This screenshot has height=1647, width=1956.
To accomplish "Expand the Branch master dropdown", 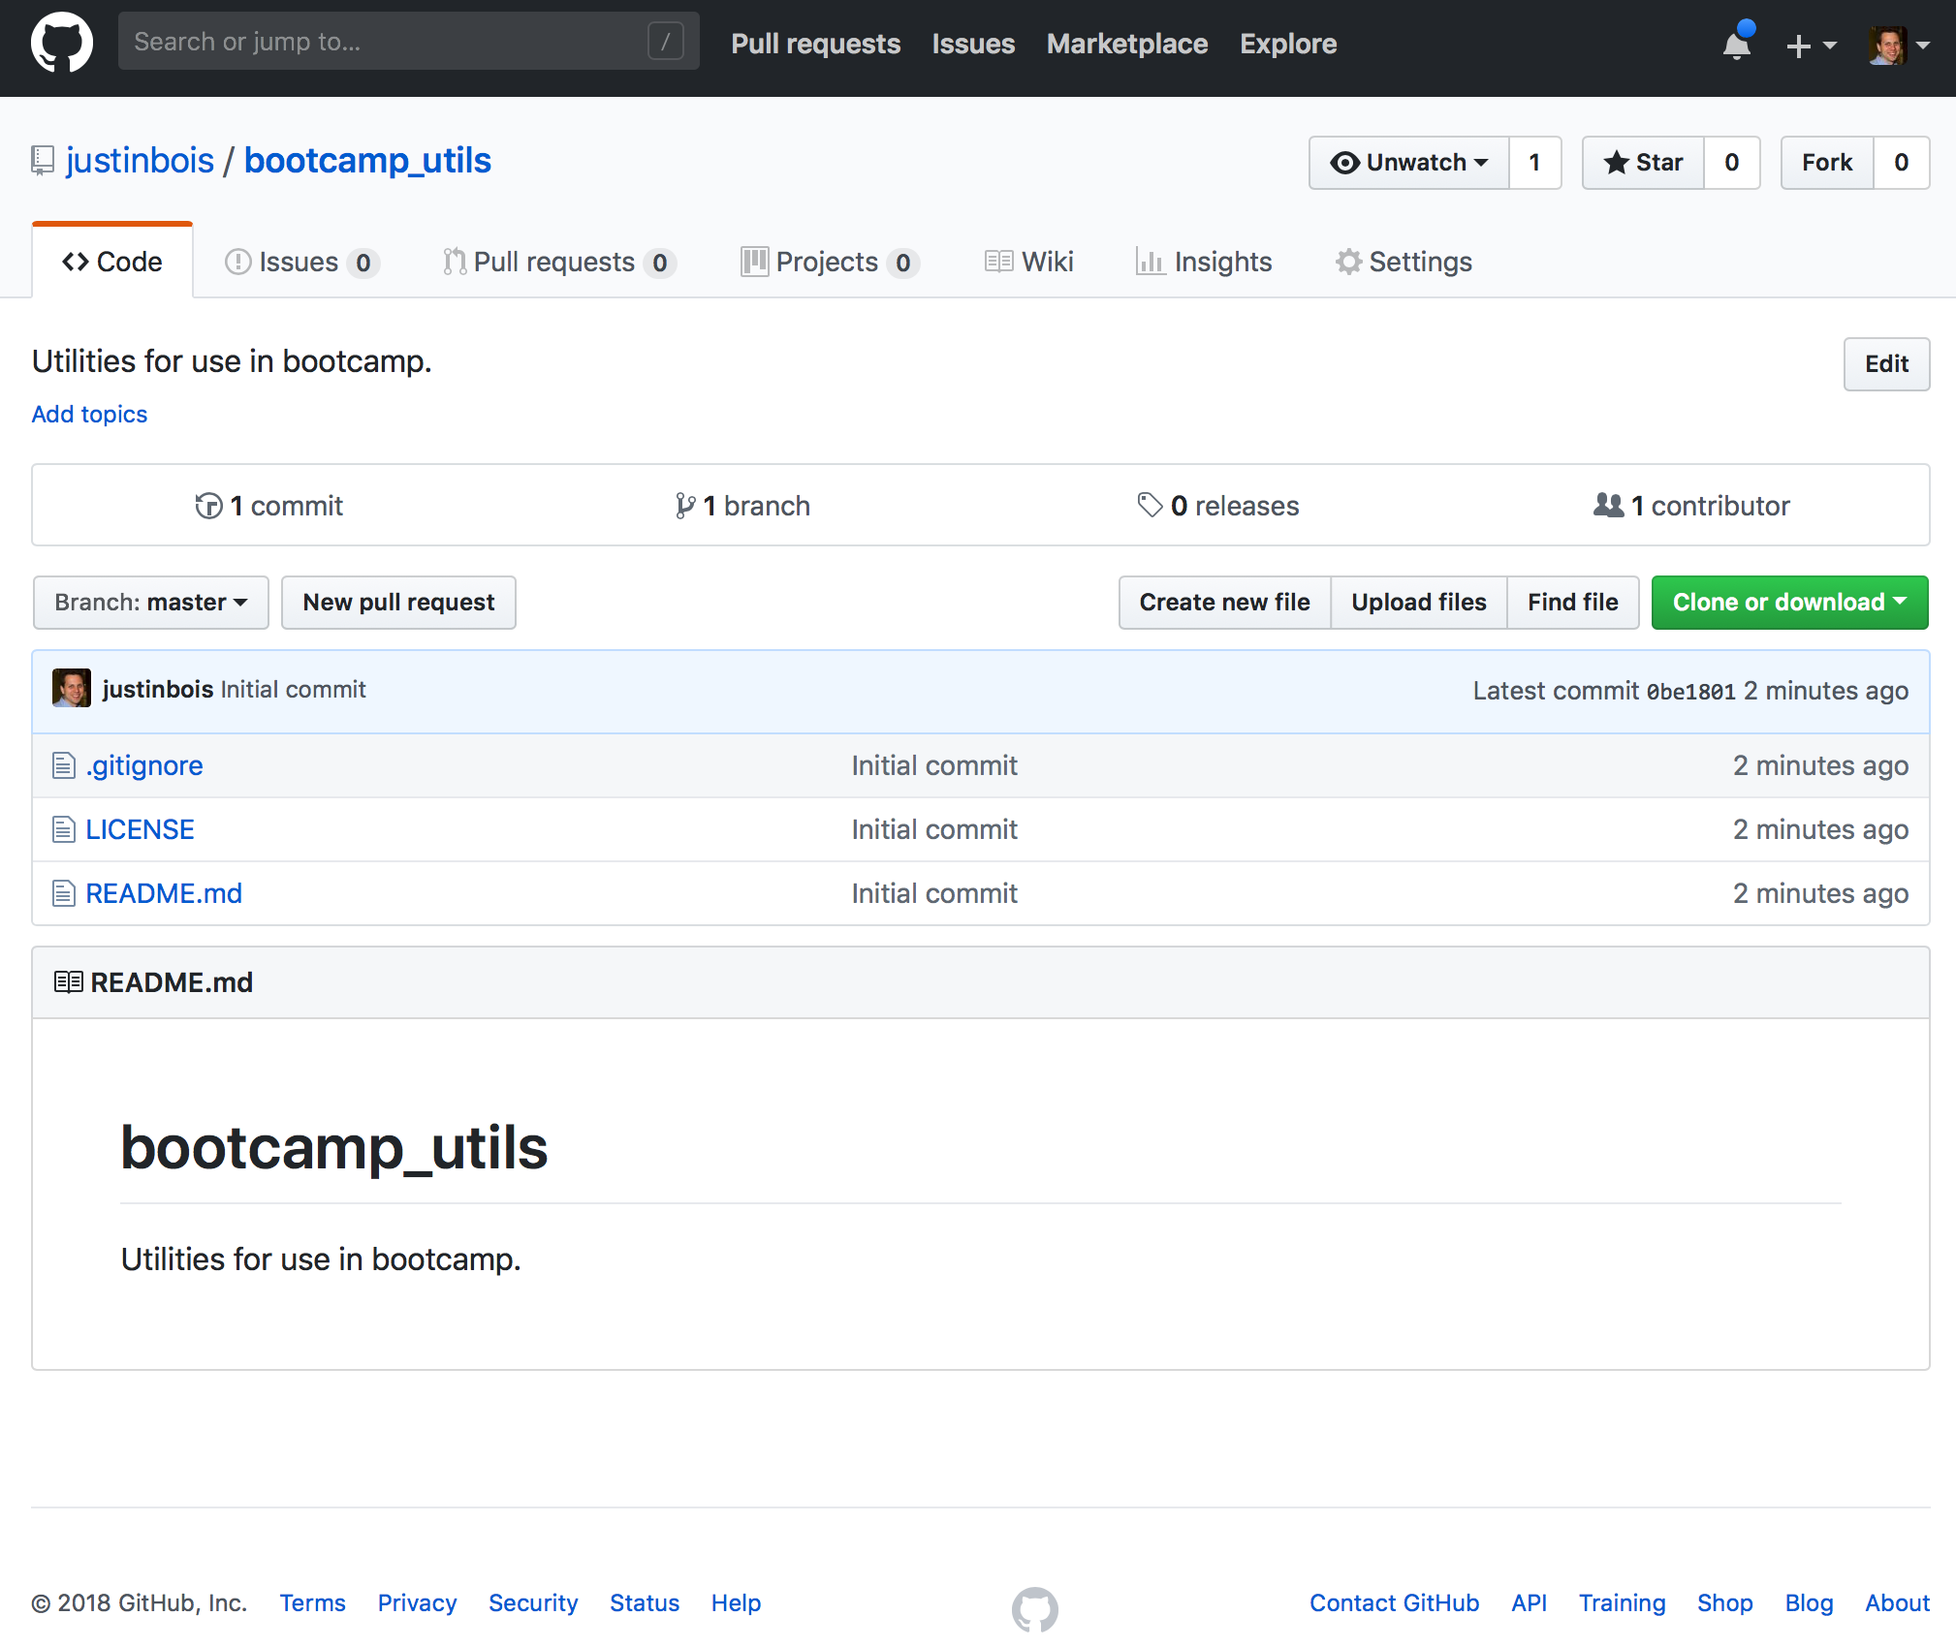I will tap(148, 602).
